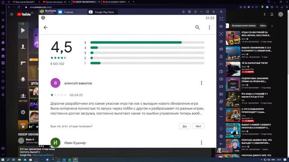Open live stream 'ЧЁ ЗА БАРХАТНЫЕ ТЯГИ?'

[x=254, y=63]
